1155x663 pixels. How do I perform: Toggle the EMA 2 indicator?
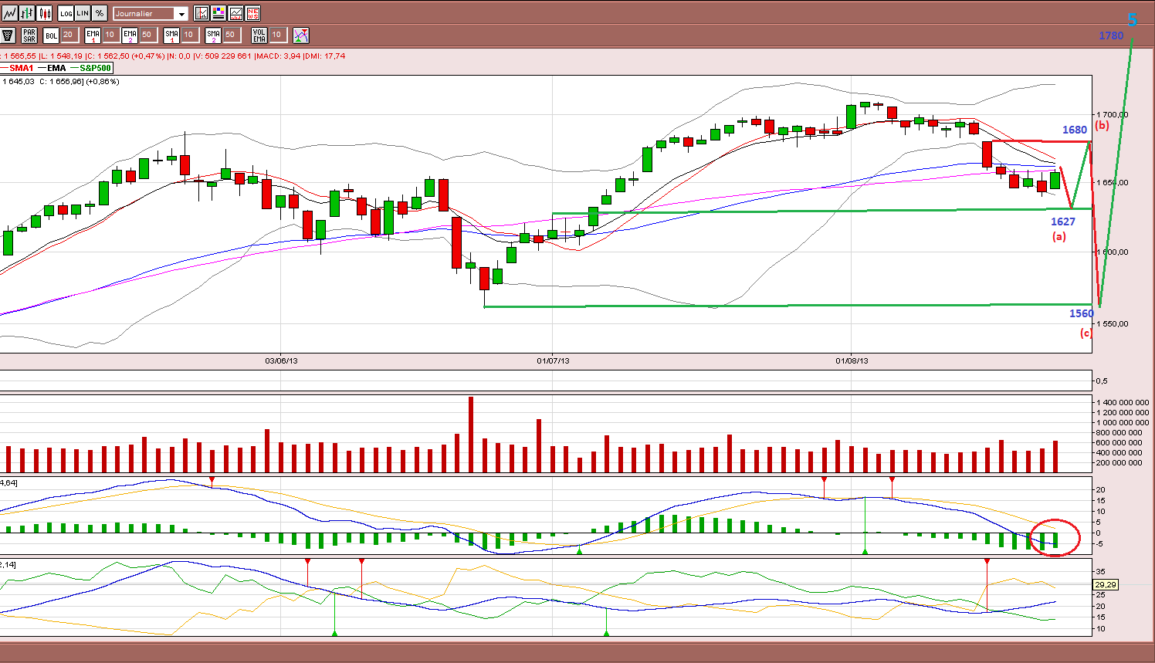tap(130, 35)
